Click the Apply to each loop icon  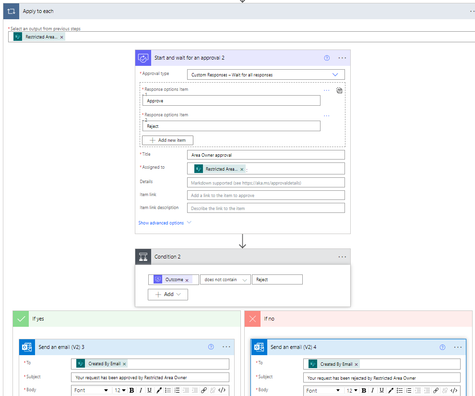(11, 11)
